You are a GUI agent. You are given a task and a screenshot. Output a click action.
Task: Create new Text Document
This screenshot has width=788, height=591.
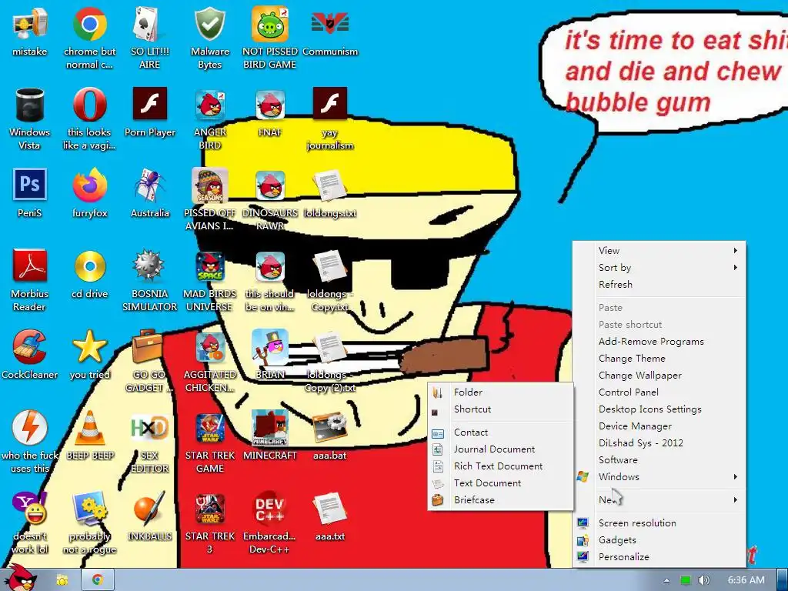pyautogui.click(x=500, y=483)
